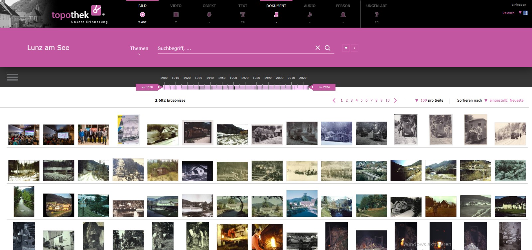Click the Topothek logo
The width and height of the screenshot is (532, 250).
click(x=79, y=14)
